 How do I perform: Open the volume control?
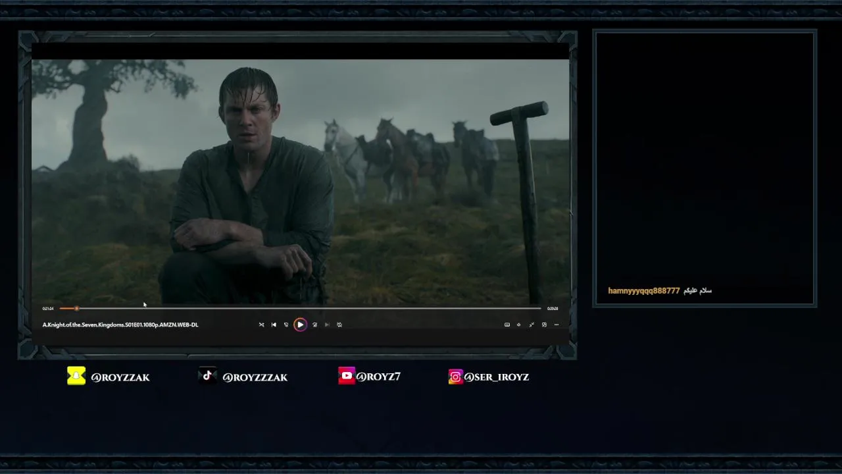point(518,325)
